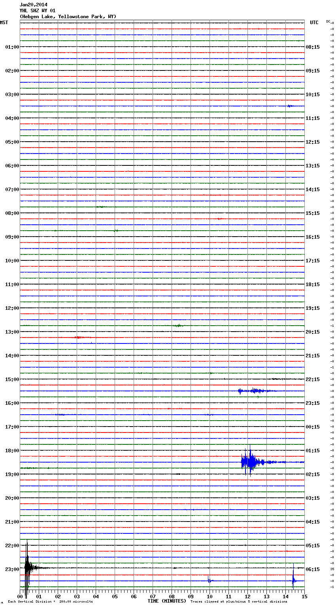Click the UTC time zone header
The image size is (336, 607).
[314, 23]
